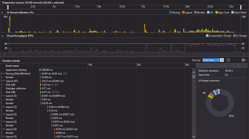Click the Selection duration 26.28 s value
249x139 pixels.
click(229, 71)
